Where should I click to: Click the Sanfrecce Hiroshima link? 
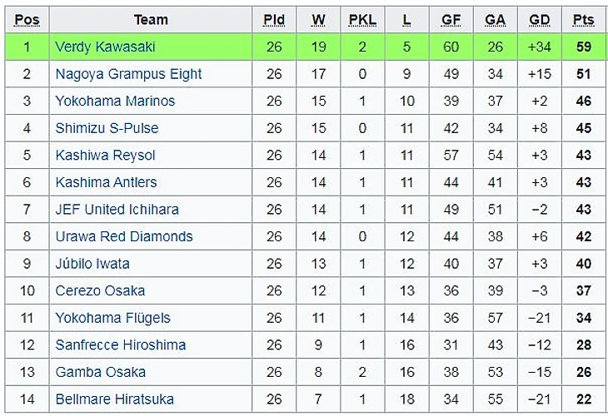pyautogui.click(x=120, y=344)
